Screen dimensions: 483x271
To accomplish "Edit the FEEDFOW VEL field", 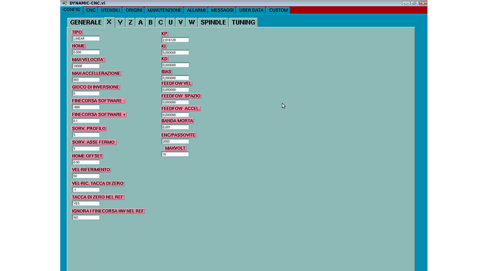I will click(175, 90).
